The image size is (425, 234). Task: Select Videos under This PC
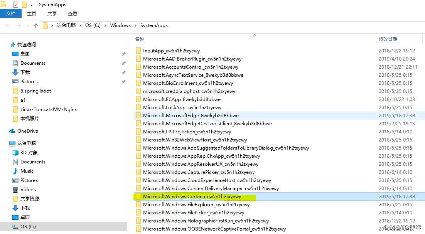28,189
